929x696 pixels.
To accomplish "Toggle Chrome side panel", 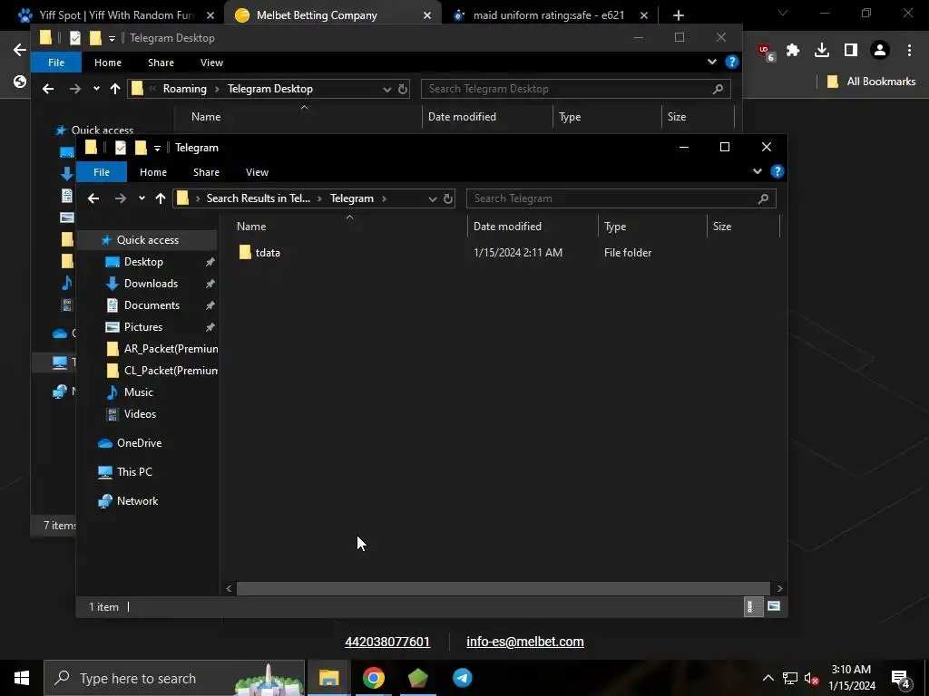I will tap(851, 51).
